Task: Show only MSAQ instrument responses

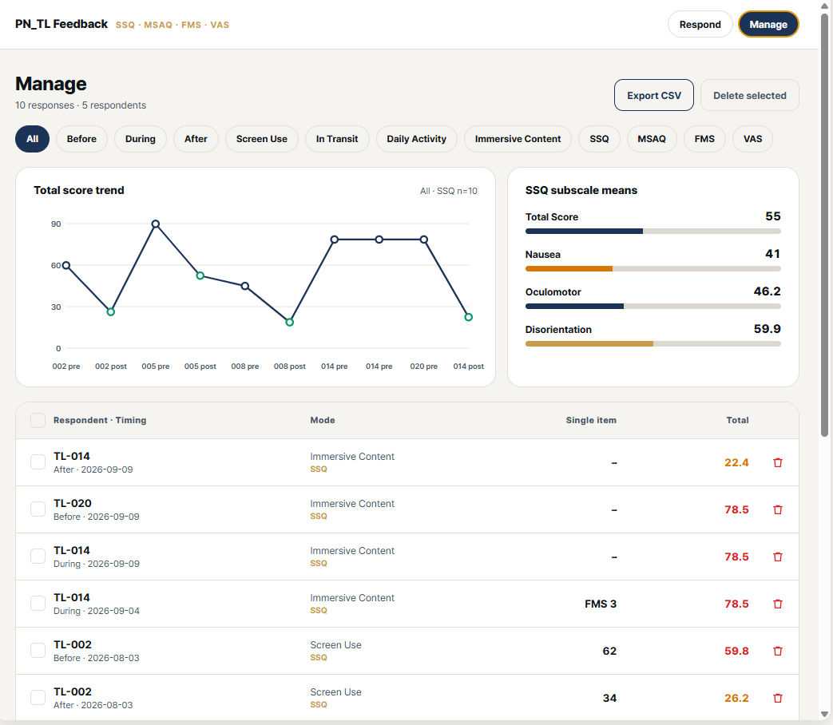Action: point(652,139)
